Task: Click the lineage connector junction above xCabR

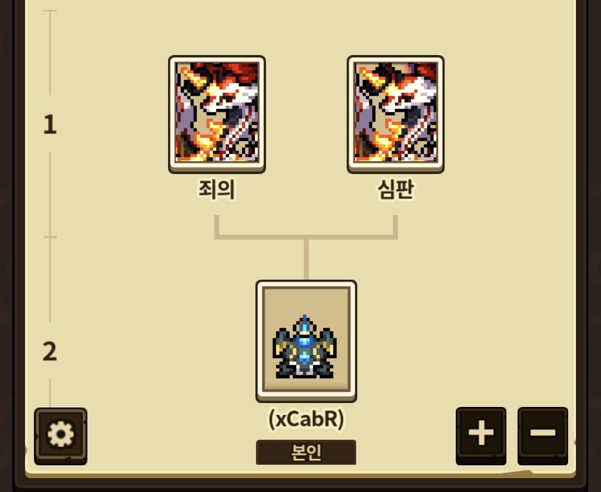Action: click(306, 237)
